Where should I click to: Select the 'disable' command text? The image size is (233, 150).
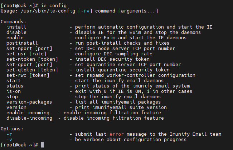tap(16, 32)
